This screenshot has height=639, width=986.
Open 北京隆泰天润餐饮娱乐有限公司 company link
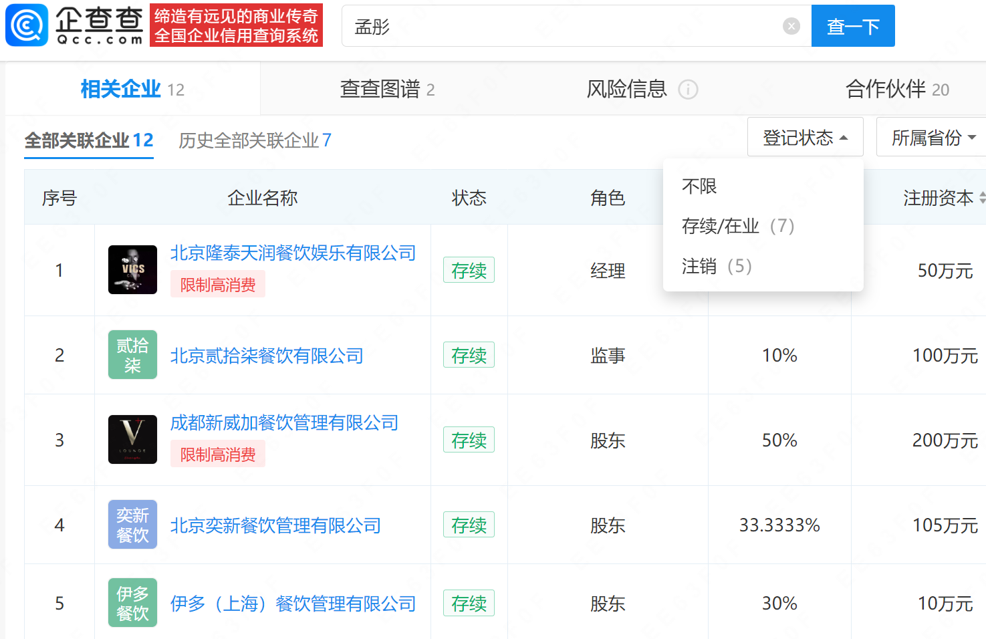(x=293, y=253)
